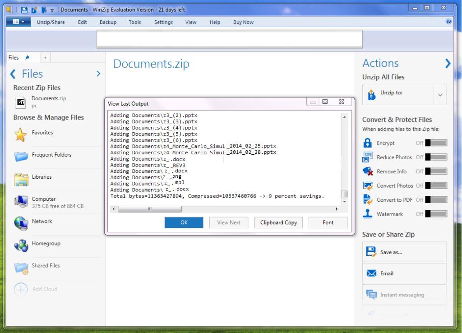Click the Remove Info icon

(x=368, y=171)
